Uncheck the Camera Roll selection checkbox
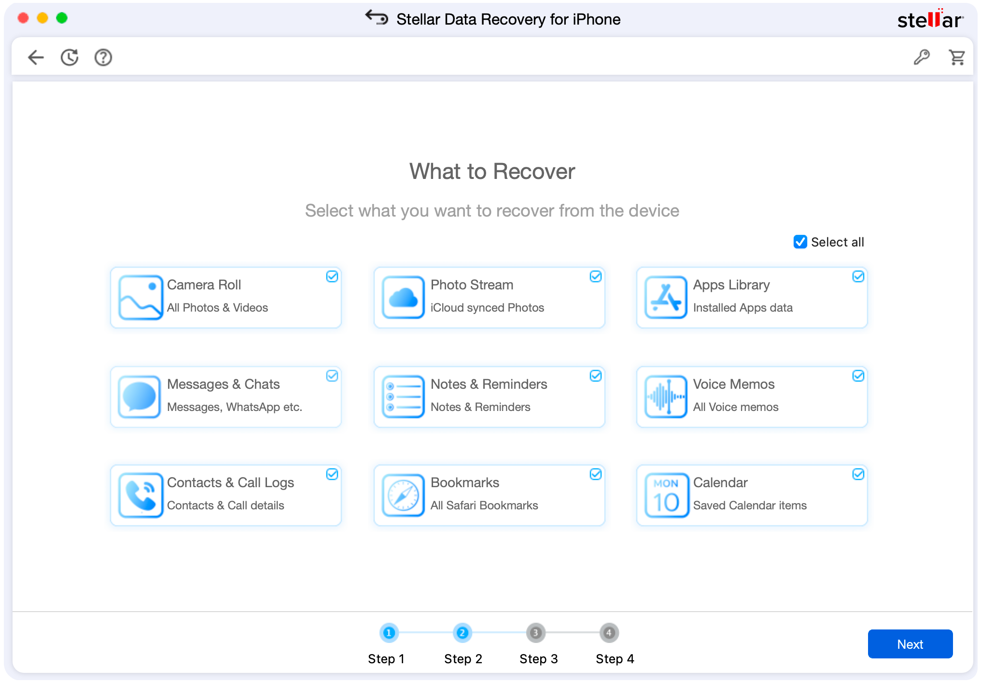The image size is (981, 683). tap(332, 276)
